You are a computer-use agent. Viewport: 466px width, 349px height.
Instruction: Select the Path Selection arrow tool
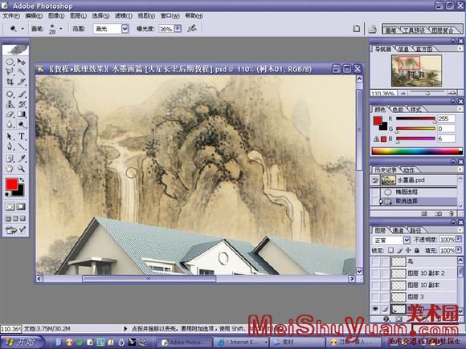10,136
